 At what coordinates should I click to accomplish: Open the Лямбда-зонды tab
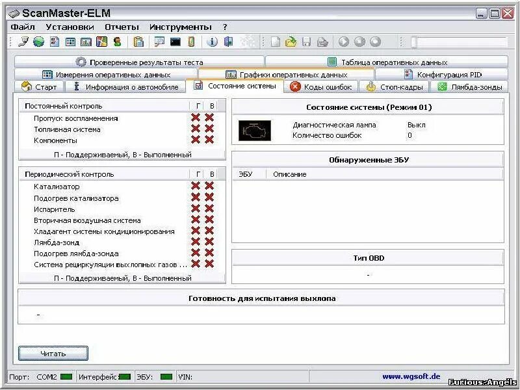click(x=469, y=87)
